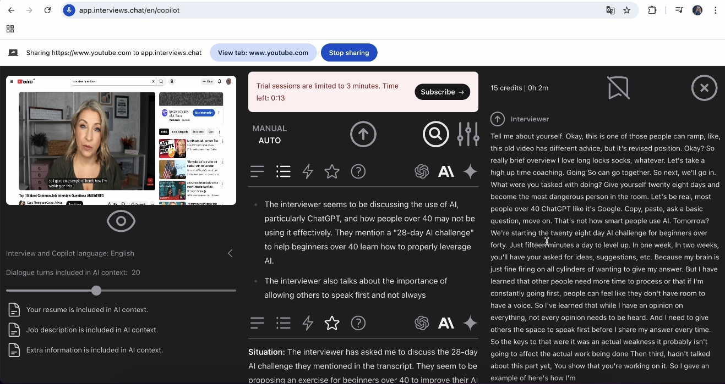The width and height of the screenshot is (725, 384).
Task: Select bullet list format in top answer toolbar
Action: pos(284,171)
